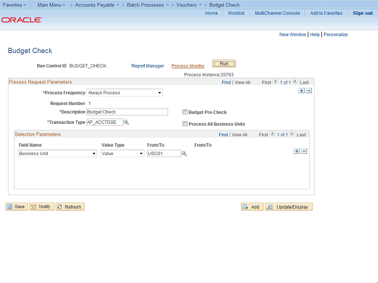Open Batch Processes breadcrumb menu
This screenshot has width=378, height=283.
pos(148,5)
